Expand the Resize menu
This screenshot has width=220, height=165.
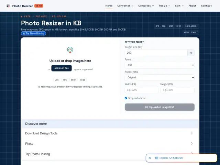[164, 6]
